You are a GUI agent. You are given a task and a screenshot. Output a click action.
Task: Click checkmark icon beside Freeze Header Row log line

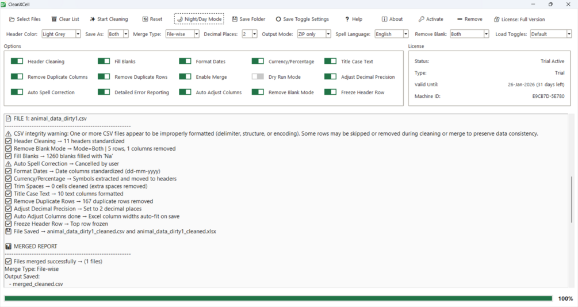8,224
